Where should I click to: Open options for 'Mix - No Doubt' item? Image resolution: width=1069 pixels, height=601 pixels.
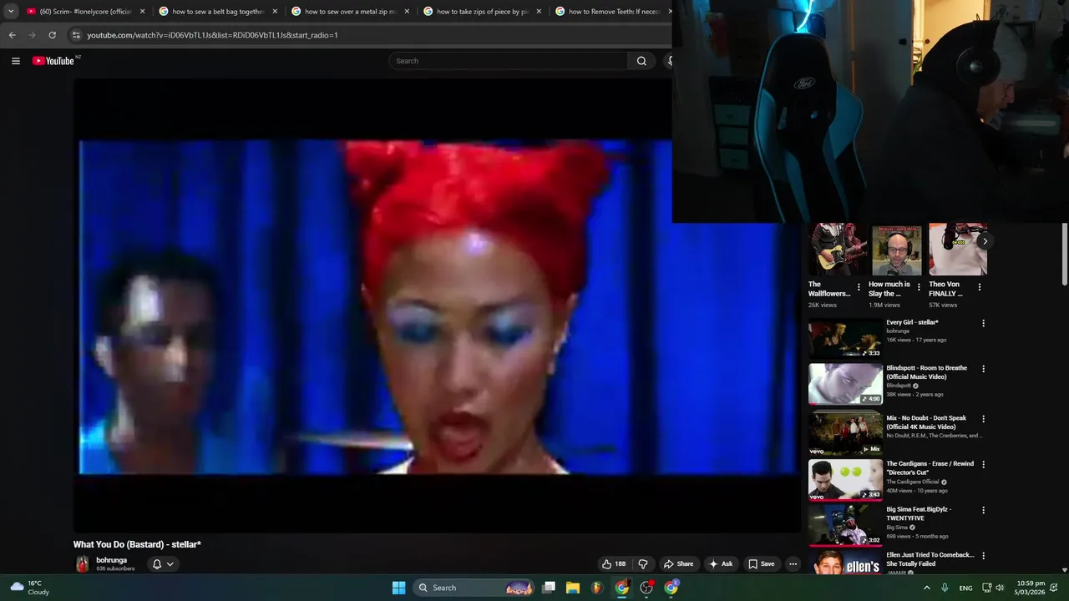(983, 419)
